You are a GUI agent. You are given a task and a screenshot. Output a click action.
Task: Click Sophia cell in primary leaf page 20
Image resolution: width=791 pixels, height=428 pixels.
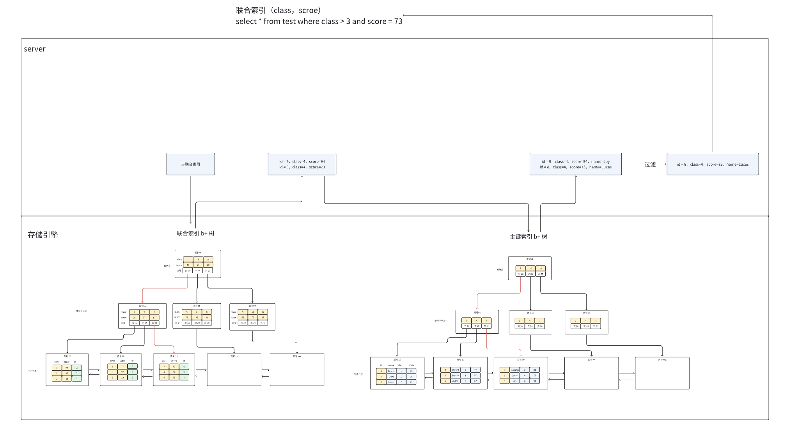pos(455,375)
